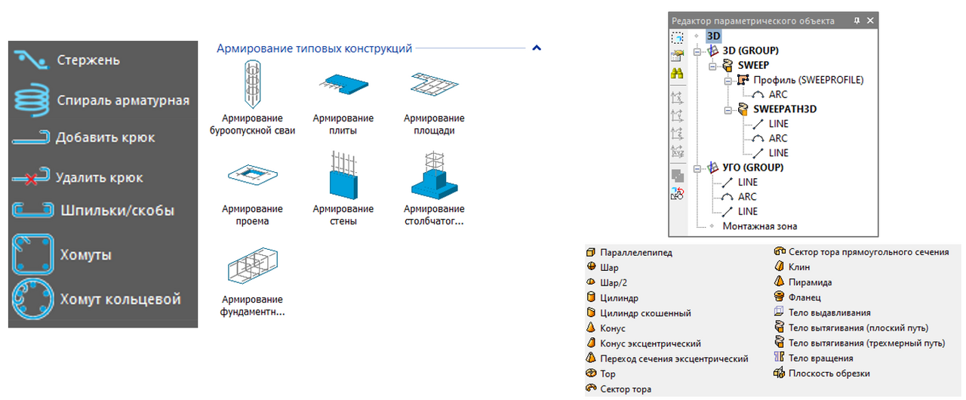Select the 3D root tree item
This screenshot has width=966, height=400.
click(713, 35)
